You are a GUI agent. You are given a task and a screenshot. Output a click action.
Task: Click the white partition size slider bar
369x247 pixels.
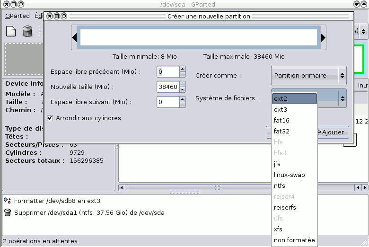coord(198,37)
